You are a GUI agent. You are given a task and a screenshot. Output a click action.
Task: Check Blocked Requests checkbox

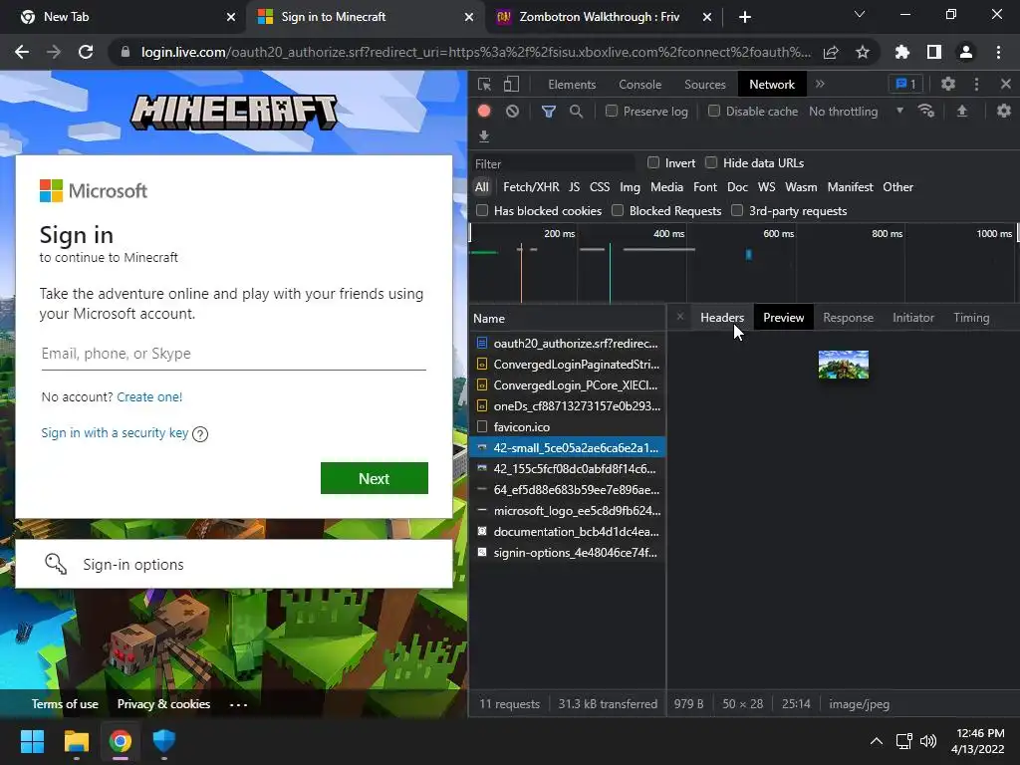click(x=618, y=210)
